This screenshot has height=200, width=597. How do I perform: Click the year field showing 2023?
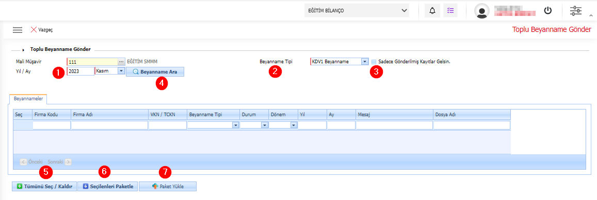(x=80, y=71)
